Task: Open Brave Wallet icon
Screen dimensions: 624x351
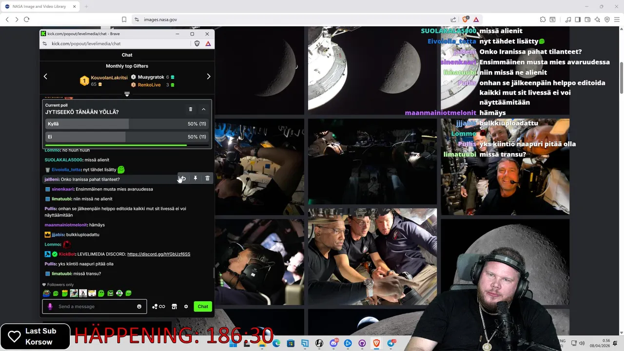Action: point(587,19)
